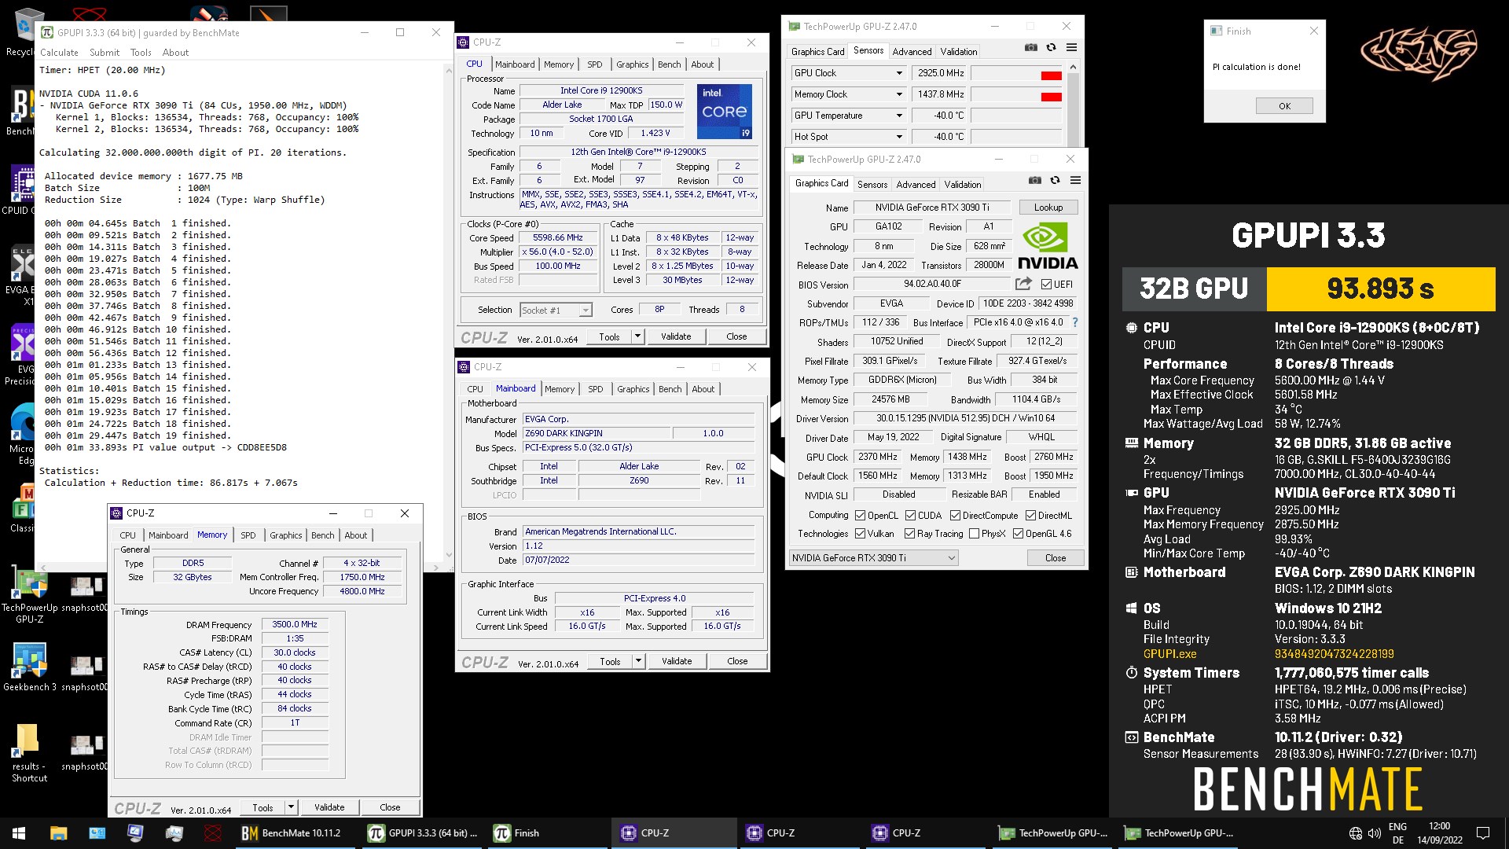Switch to SPD tab in top CPU-Z window
The height and width of the screenshot is (849, 1509).
coord(595,64)
